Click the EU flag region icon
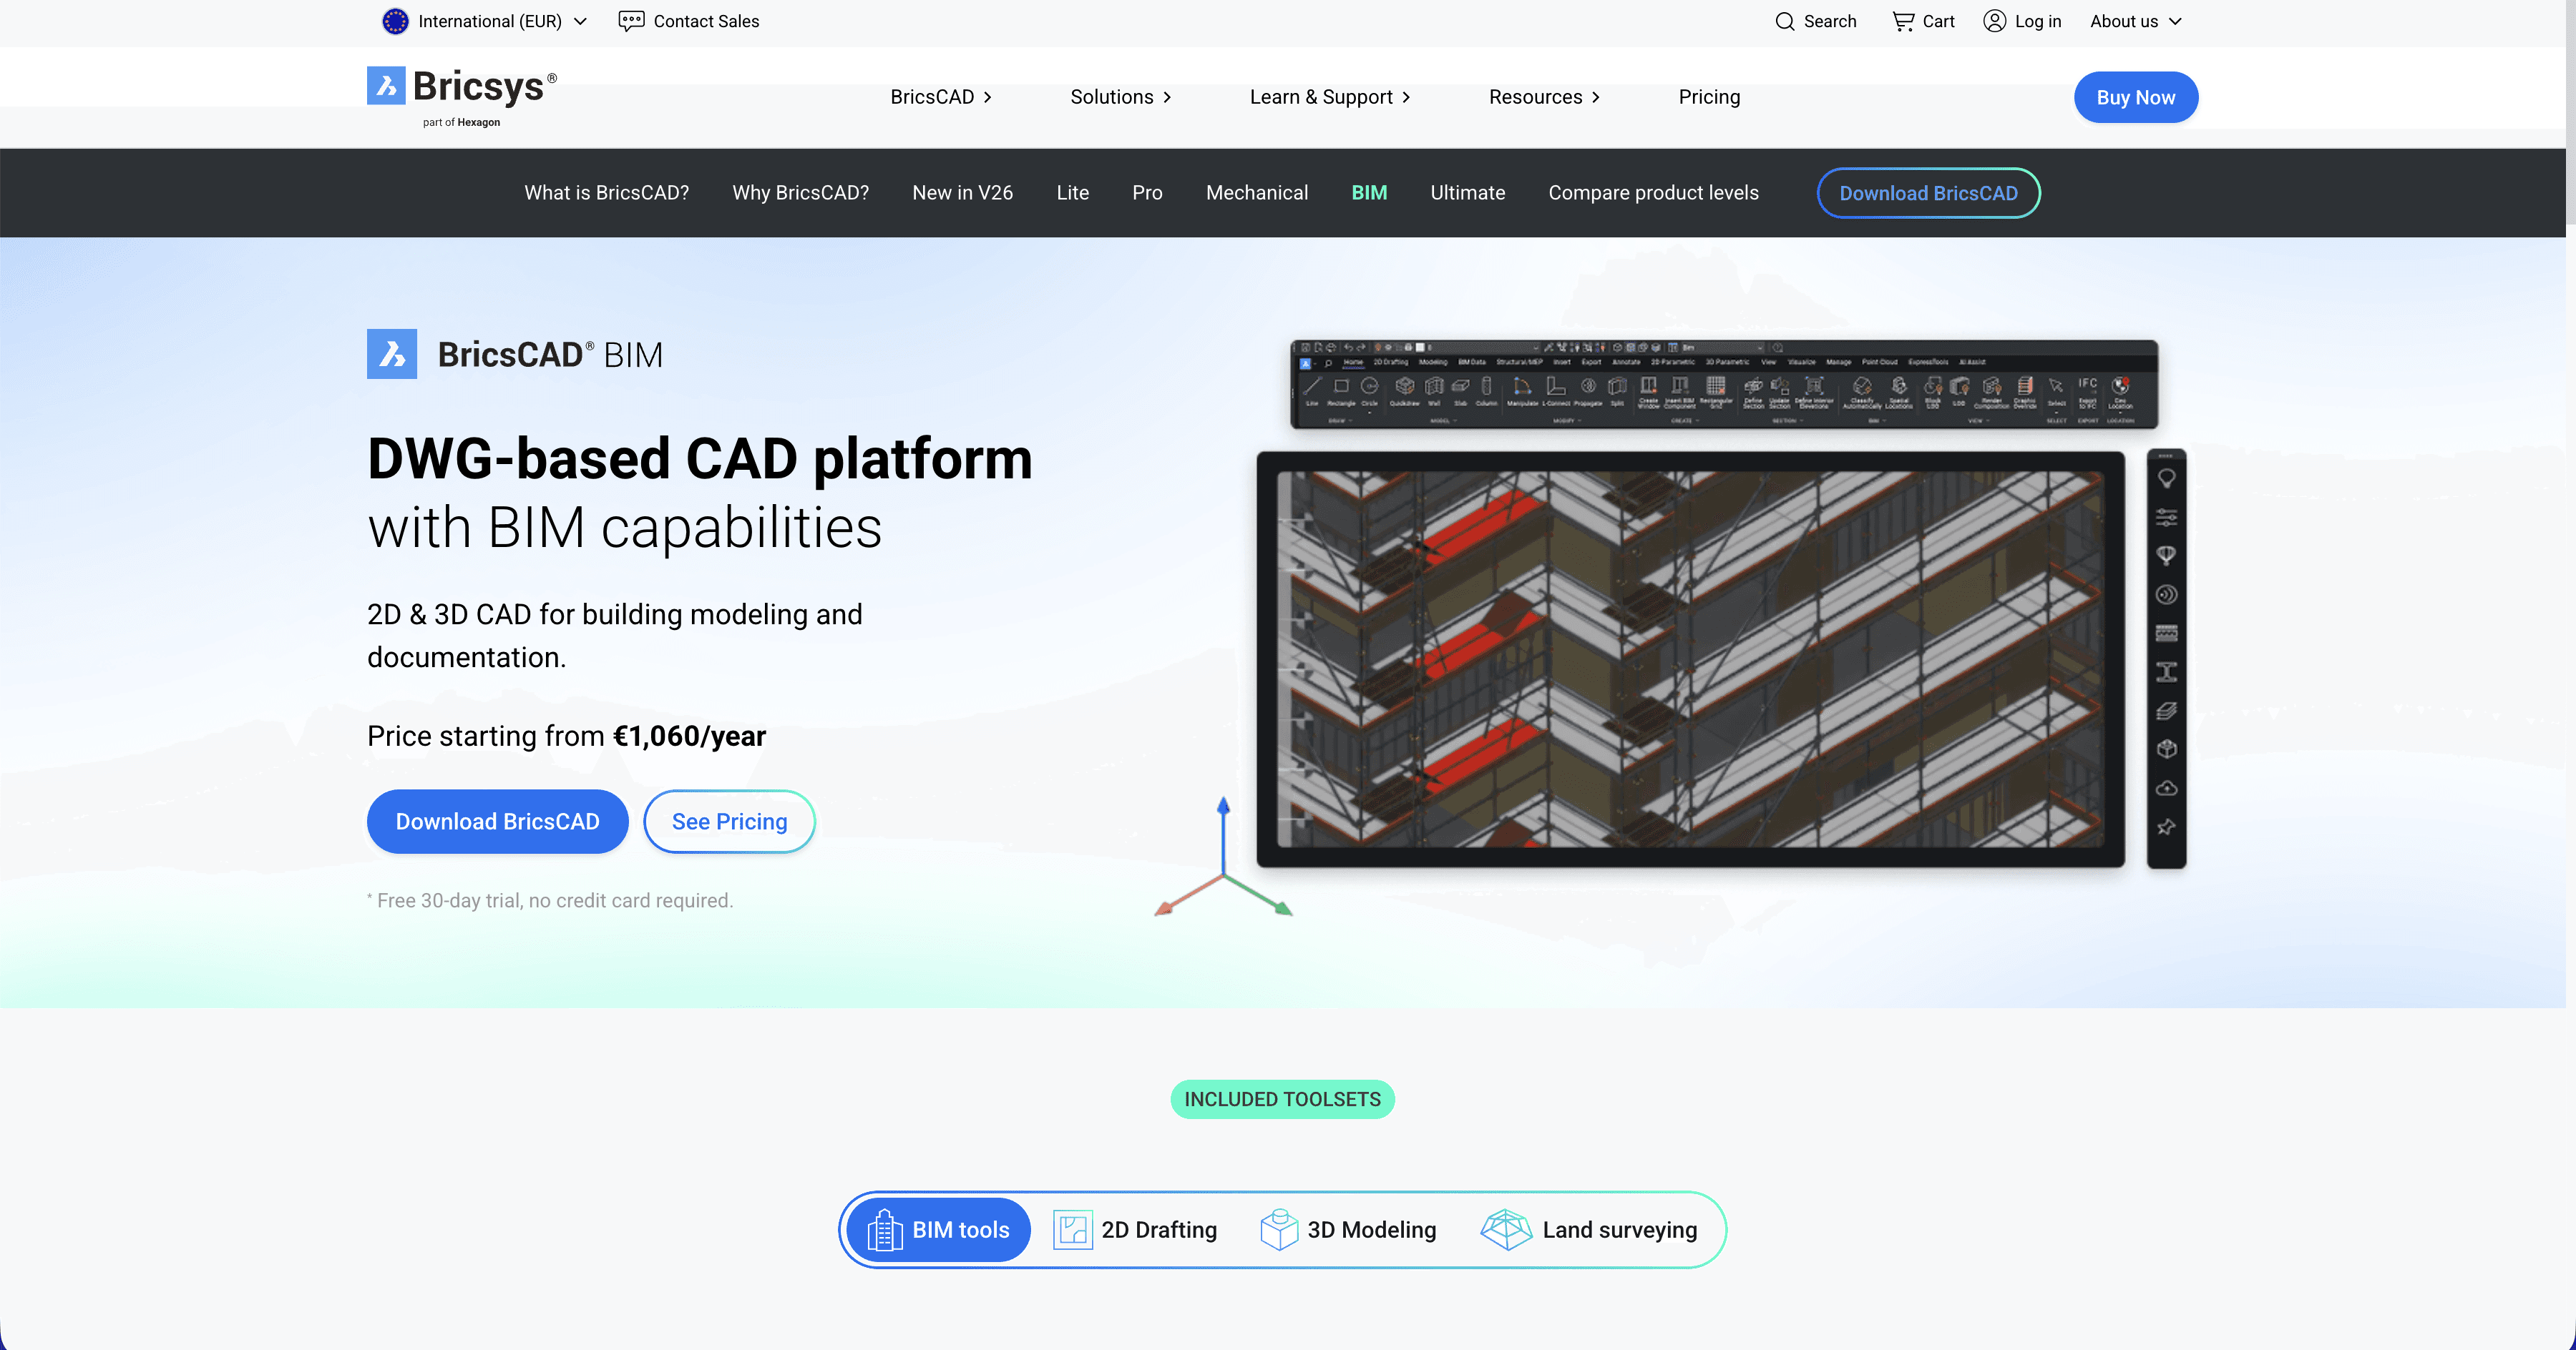Viewport: 2576px width, 1350px height. [395, 21]
